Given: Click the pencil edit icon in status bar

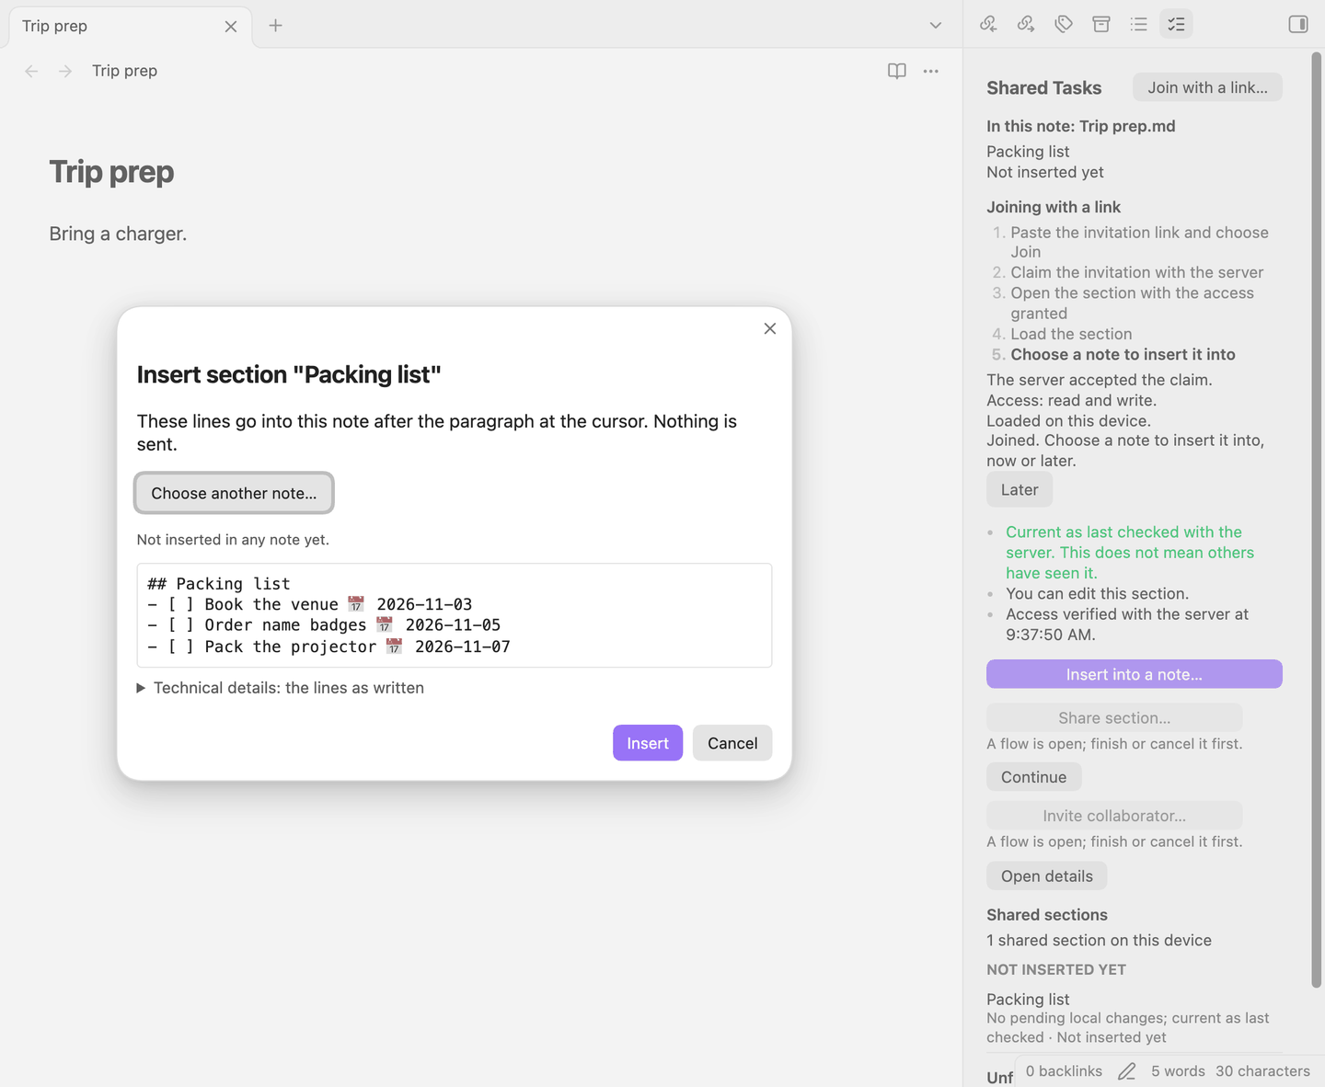Looking at the screenshot, I should [x=1127, y=1071].
